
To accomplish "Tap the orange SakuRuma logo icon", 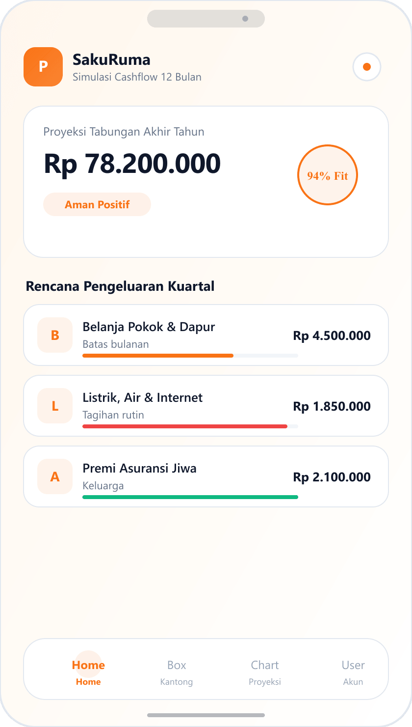I will [x=43, y=67].
